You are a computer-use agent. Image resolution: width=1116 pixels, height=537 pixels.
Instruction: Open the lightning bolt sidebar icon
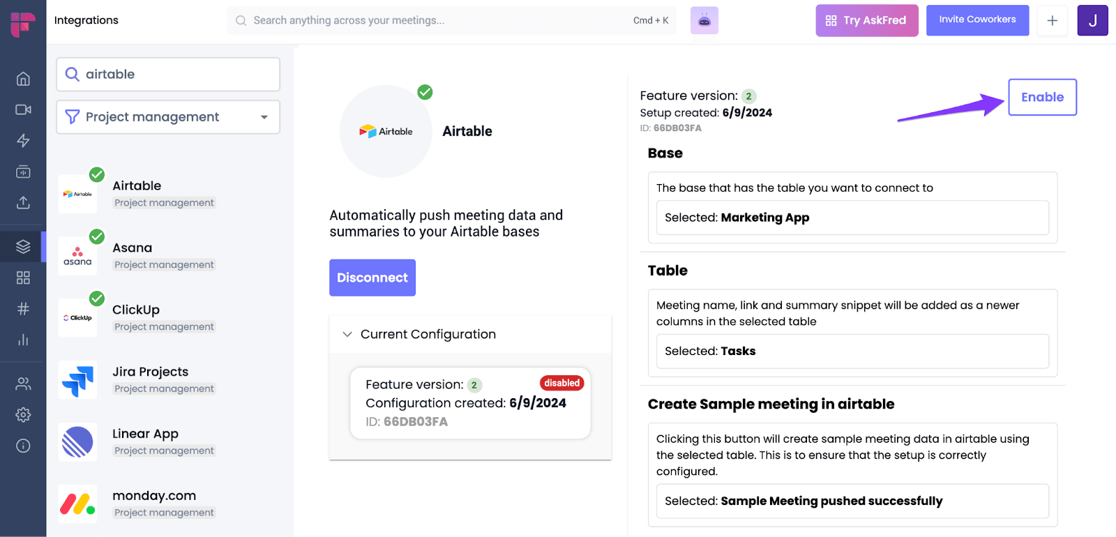[x=23, y=140]
